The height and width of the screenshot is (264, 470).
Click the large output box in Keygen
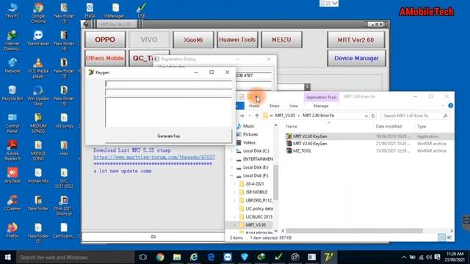pos(168,112)
